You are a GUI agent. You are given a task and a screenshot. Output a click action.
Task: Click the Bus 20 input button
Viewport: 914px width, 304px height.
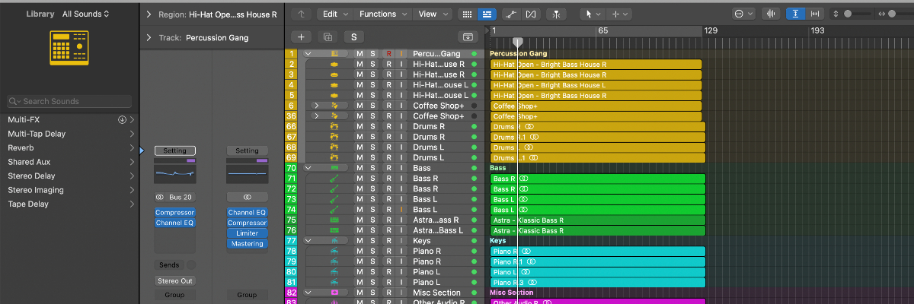[182, 197]
